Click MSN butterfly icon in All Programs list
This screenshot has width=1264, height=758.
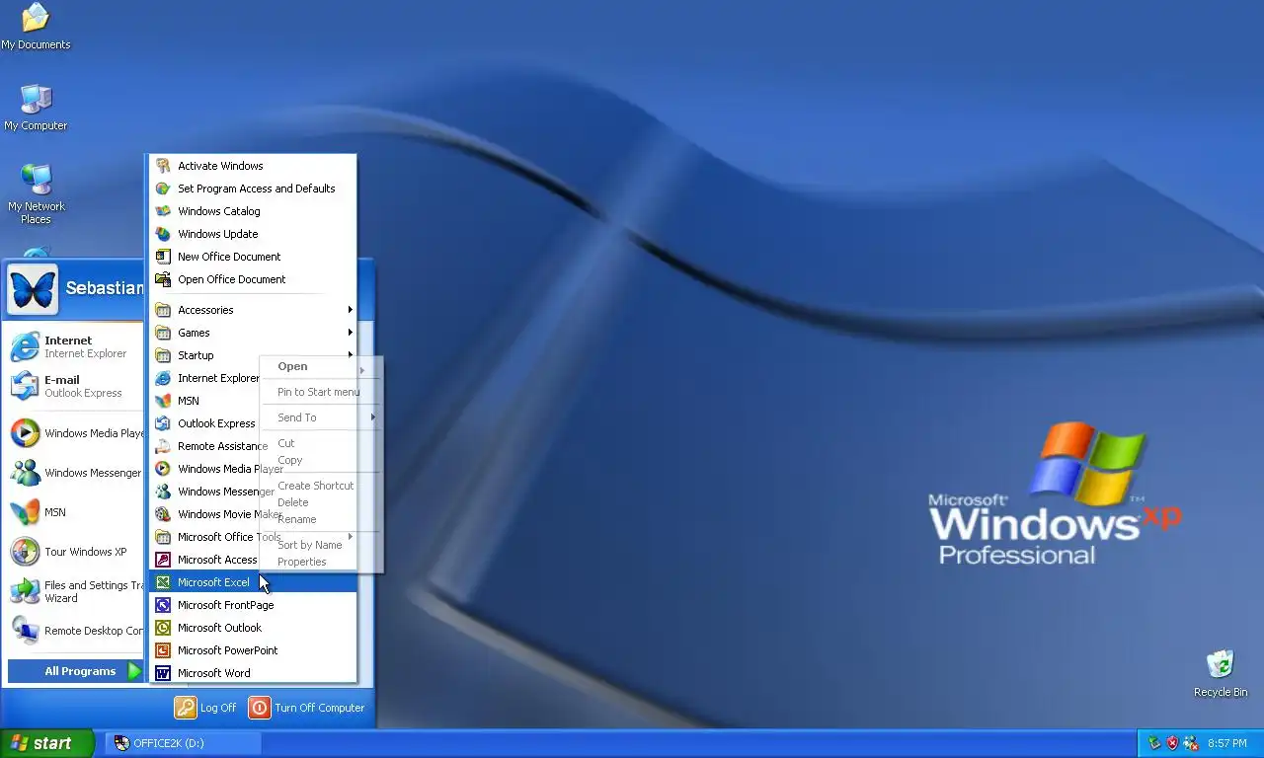pos(163,401)
